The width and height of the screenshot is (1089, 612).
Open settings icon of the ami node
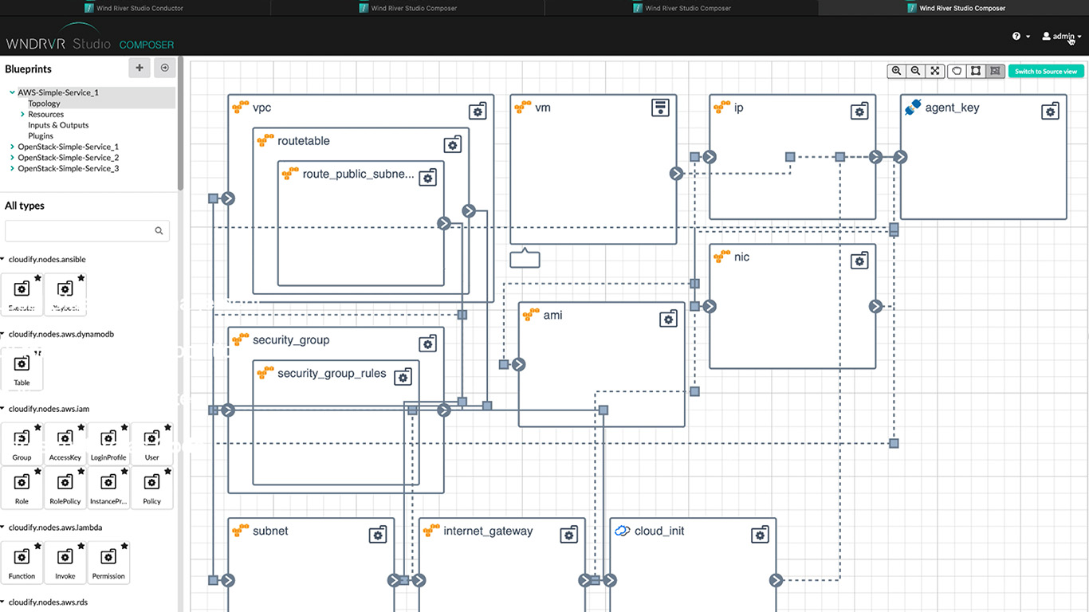point(668,318)
